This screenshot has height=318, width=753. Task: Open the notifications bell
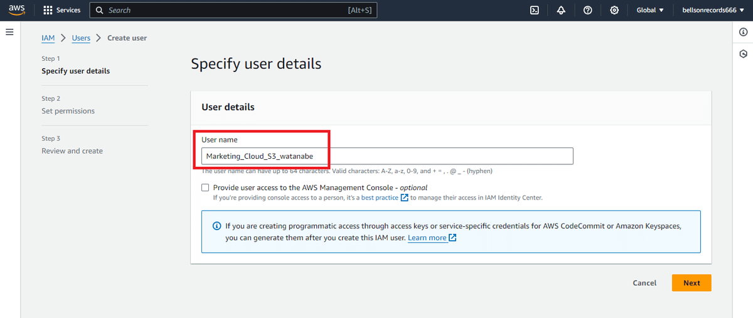point(561,10)
